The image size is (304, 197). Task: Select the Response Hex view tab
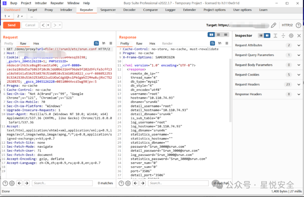click(152, 43)
